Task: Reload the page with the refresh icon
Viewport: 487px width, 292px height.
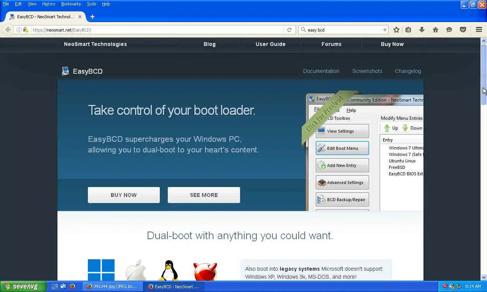Action: pyautogui.click(x=289, y=30)
